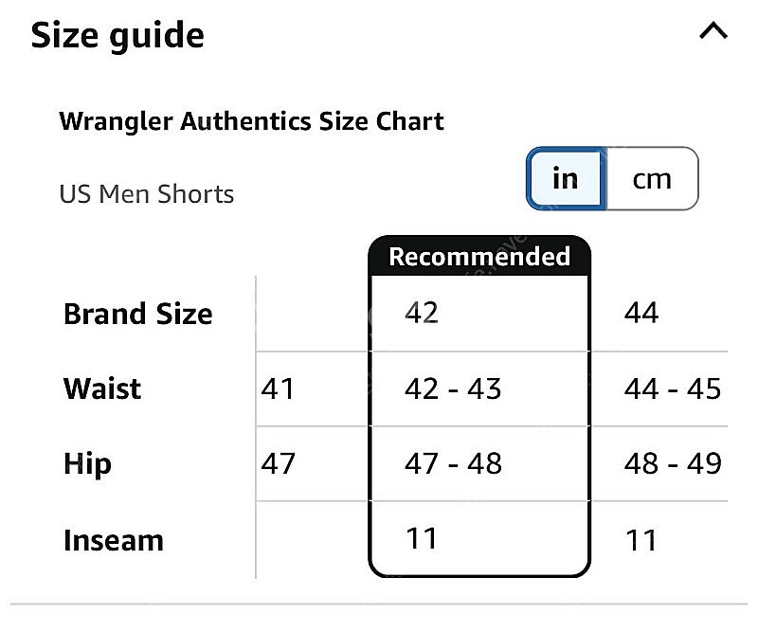This screenshot has height=632, width=758.
Task: Click the inseam 11 in the Recommended column
Action: point(422,538)
